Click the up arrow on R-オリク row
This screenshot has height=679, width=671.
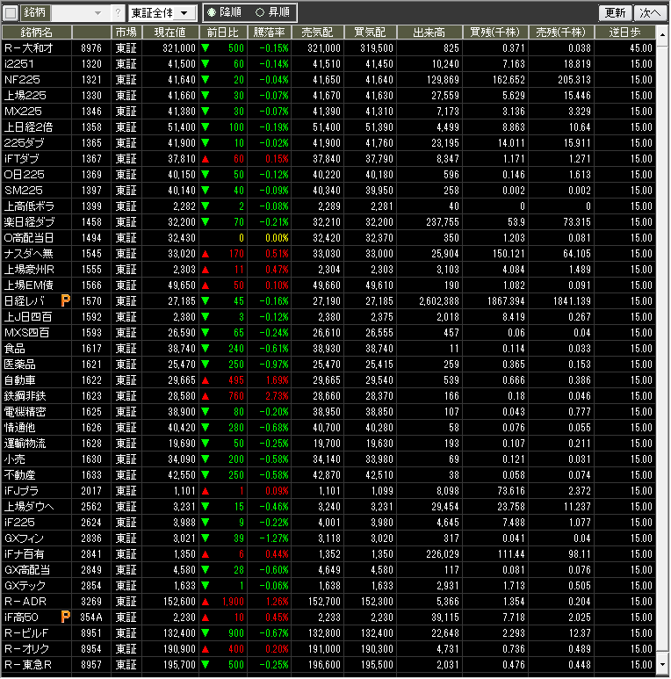[206, 649]
